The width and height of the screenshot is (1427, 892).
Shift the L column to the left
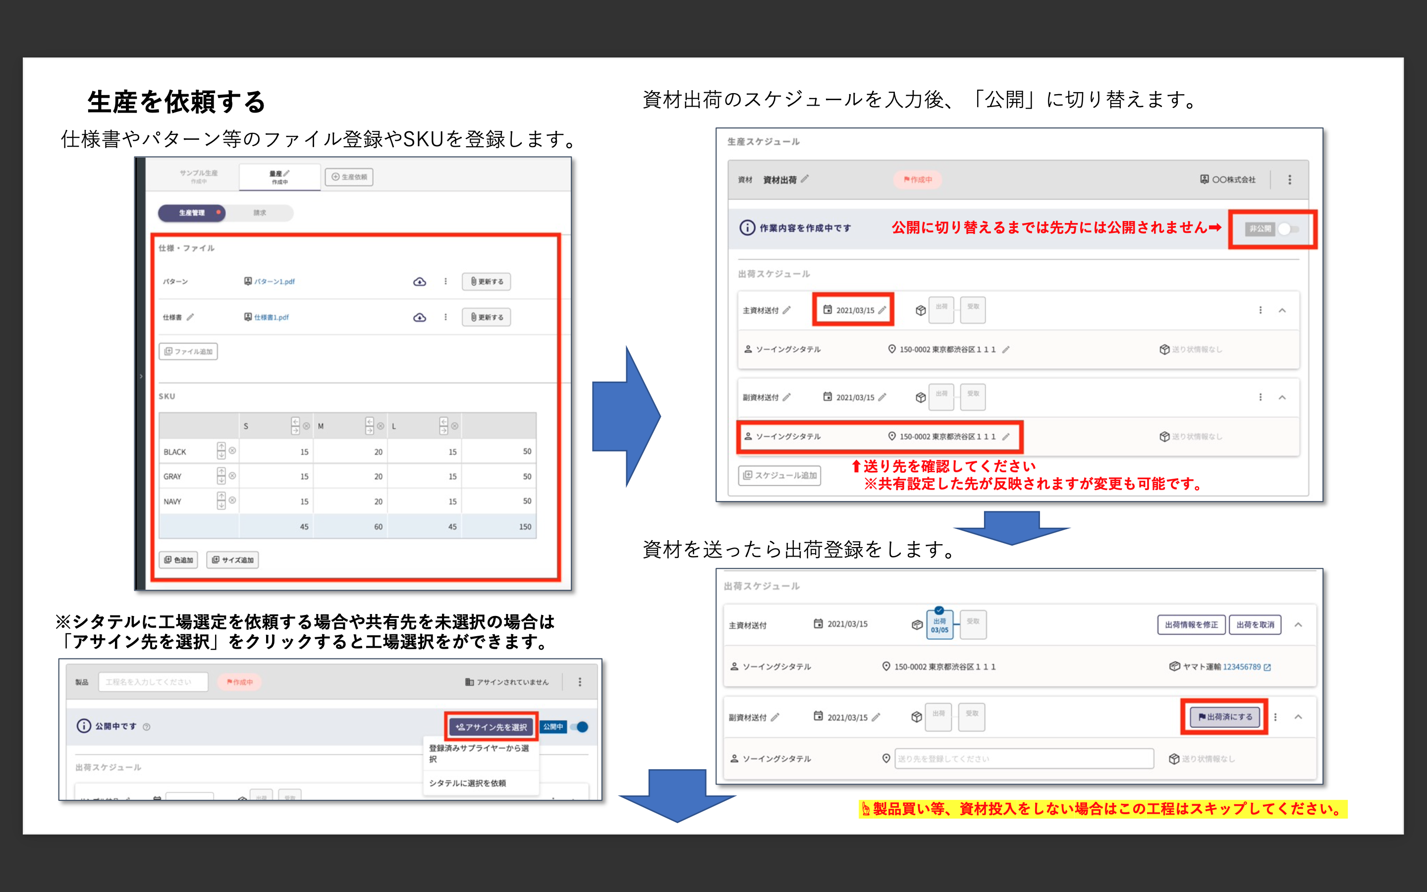443,422
